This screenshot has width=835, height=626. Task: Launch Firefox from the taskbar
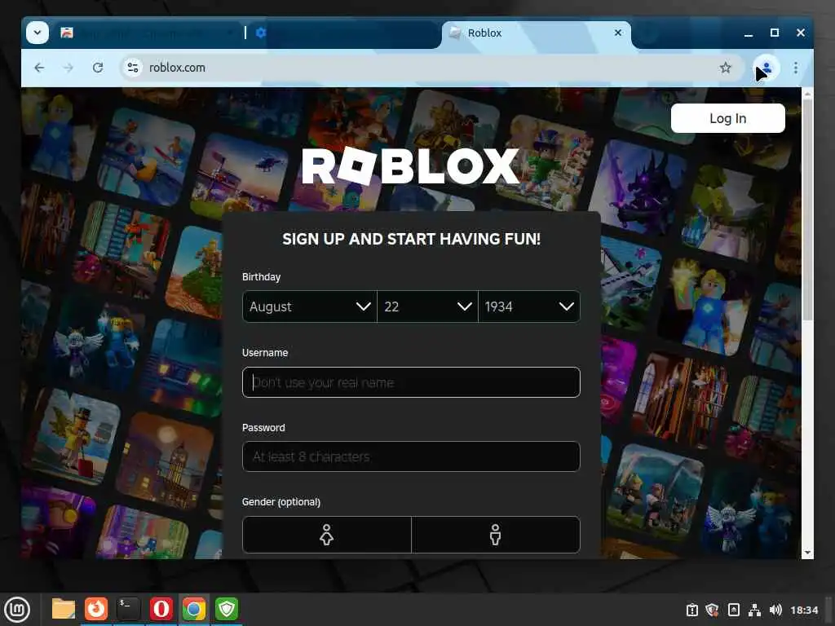coord(96,609)
